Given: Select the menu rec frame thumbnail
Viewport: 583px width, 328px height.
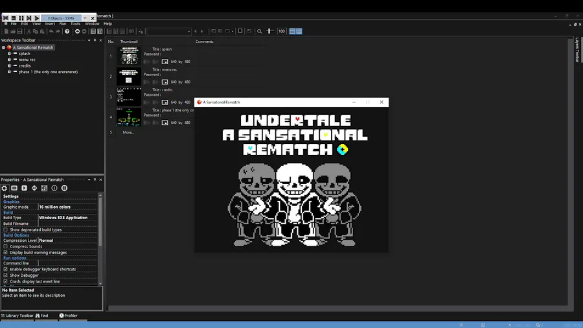Looking at the screenshot, I should tap(129, 76).
